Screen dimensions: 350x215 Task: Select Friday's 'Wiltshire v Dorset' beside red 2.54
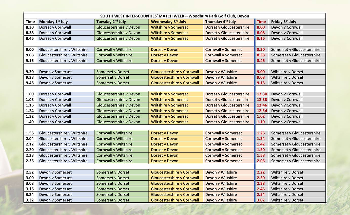[x=297, y=194]
